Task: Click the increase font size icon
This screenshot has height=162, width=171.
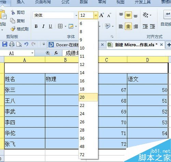Action: pyautogui.click(x=102, y=15)
